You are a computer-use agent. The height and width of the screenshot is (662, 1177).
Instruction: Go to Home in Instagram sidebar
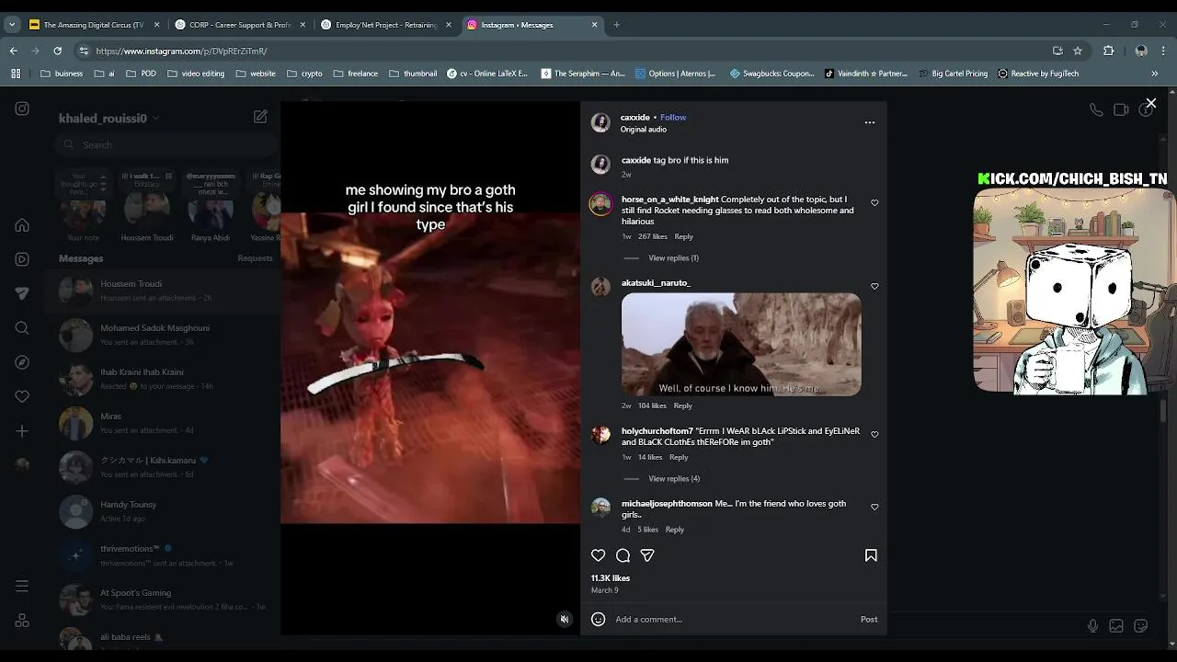pyautogui.click(x=22, y=225)
